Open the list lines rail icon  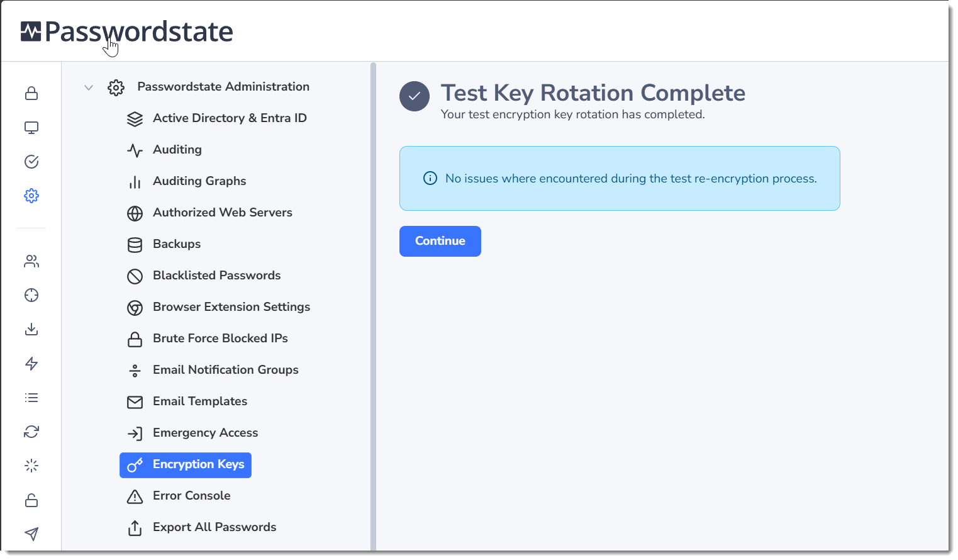pos(31,398)
